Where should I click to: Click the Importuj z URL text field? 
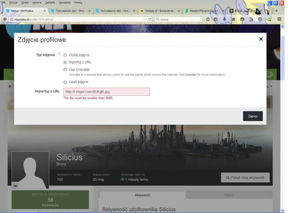(x=107, y=92)
